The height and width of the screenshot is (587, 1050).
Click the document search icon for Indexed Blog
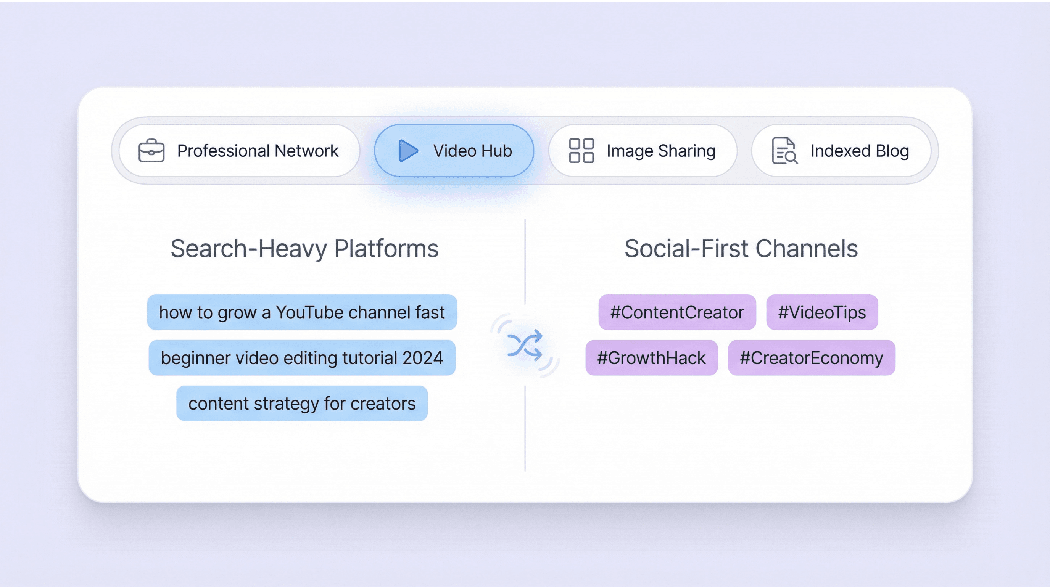785,151
